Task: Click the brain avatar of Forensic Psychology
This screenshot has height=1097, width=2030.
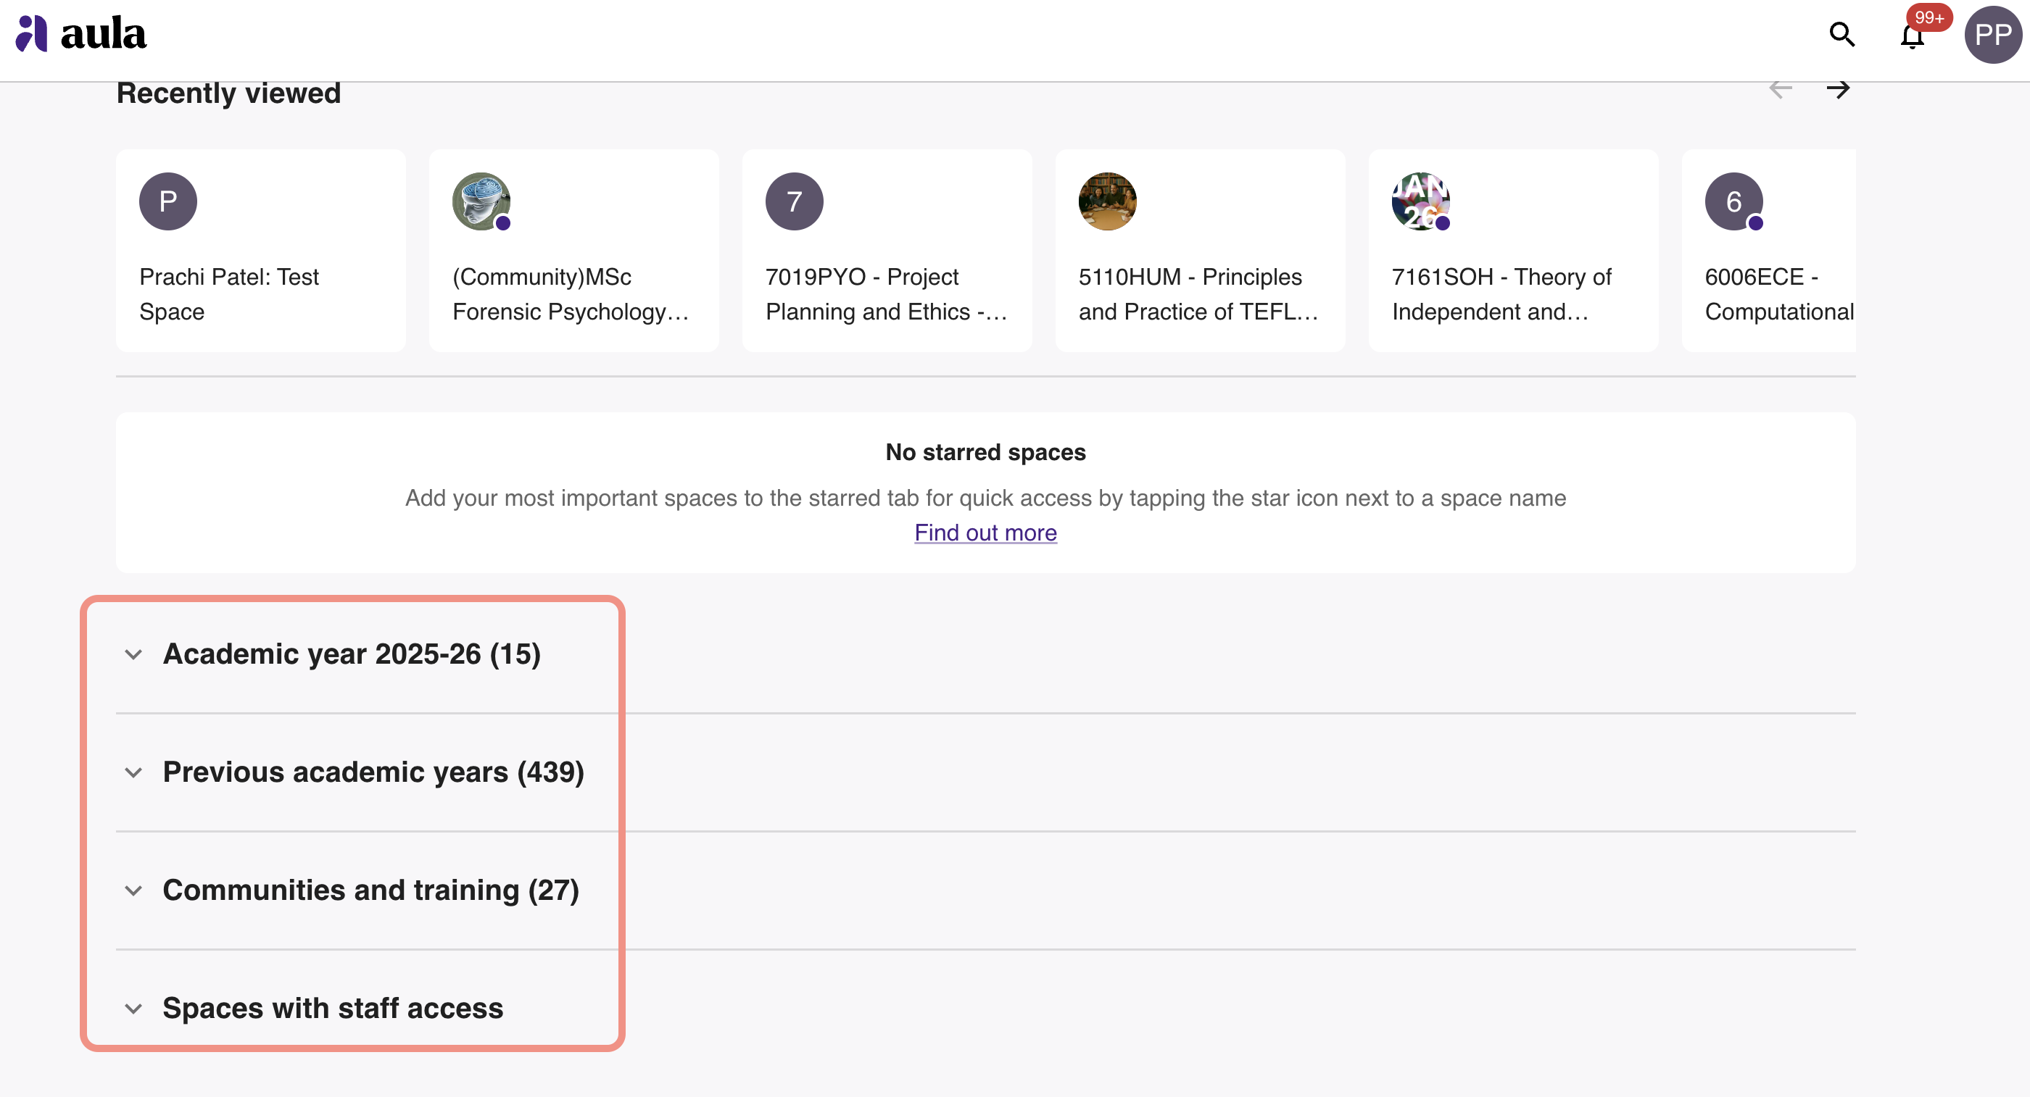Action: click(x=481, y=201)
